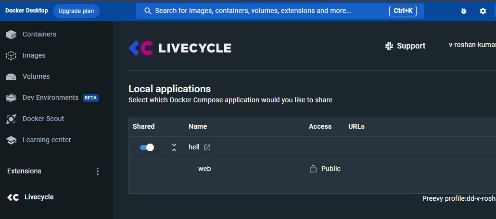This screenshot has height=219, width=496.
Task: Go to Images in sidebar
Action: pyautogui.click(x=34, y=55)
